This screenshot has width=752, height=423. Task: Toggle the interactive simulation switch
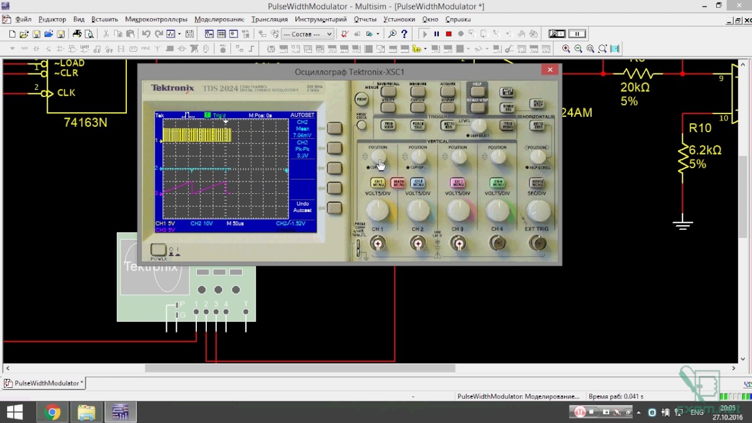pyautogui.click(x=557, y=34)
